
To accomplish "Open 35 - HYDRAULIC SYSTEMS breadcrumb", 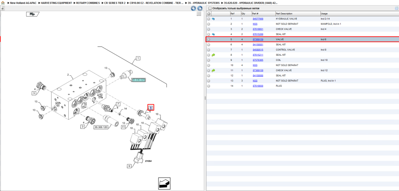I will [x=203, y=3].
